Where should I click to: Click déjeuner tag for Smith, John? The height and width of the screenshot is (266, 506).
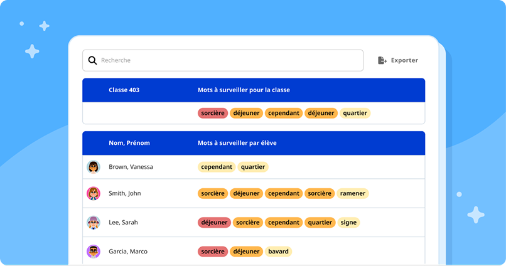247,193
